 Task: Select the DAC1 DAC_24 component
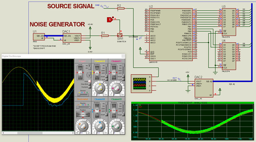pyautogui.click(x=72, y=38)
